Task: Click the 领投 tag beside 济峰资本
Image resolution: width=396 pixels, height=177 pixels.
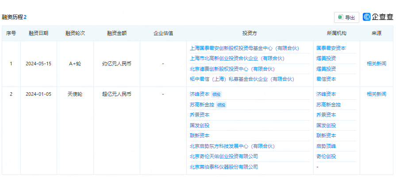Action: (x=216, y=94)
